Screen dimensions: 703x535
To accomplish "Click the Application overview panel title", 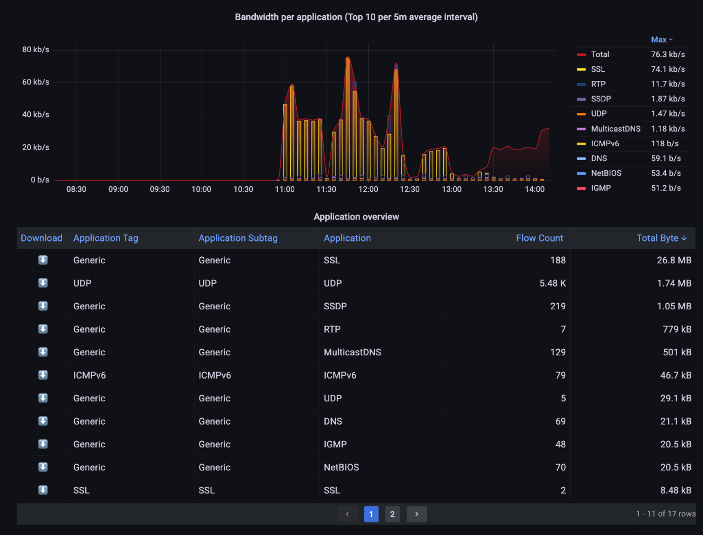I will coord(356,217).
